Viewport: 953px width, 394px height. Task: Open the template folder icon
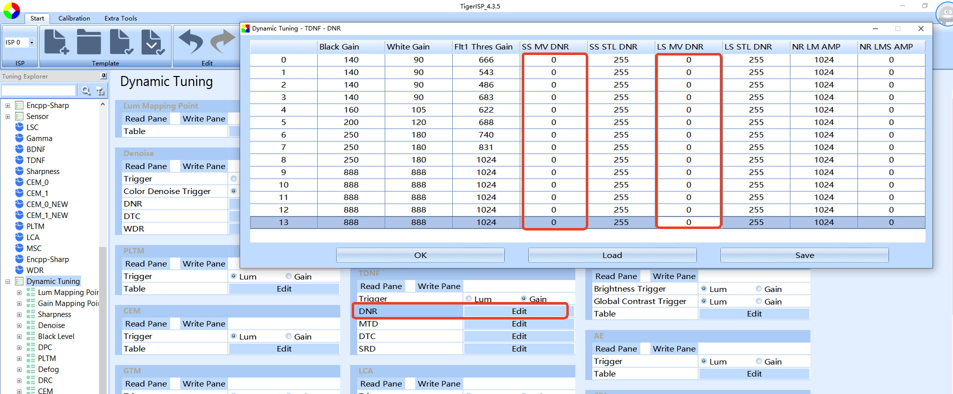click(89, 42)
